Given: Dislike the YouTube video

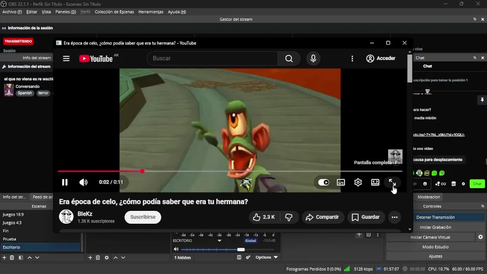Looking at the screenshot, I should pos(289,217).
